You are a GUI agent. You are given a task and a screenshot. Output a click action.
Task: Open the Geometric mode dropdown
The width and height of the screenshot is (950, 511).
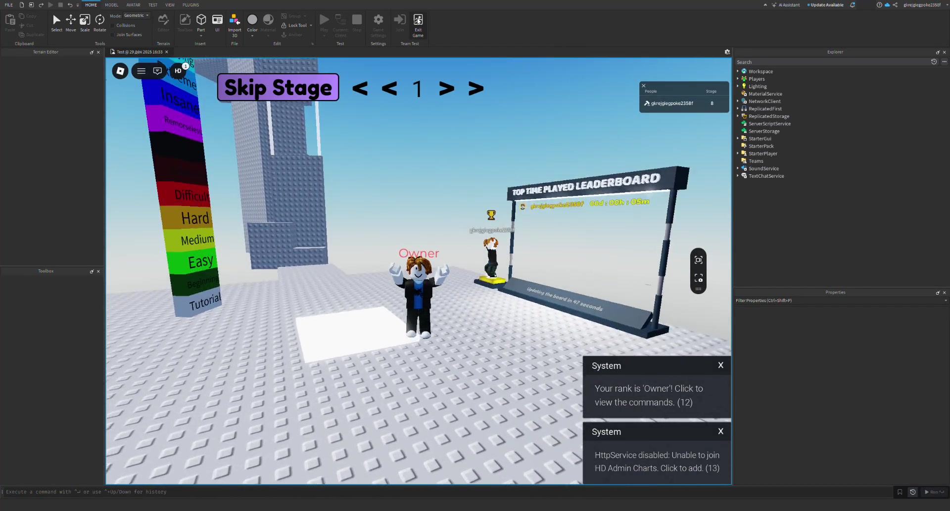pyautogui.click(x=136, y=16)
